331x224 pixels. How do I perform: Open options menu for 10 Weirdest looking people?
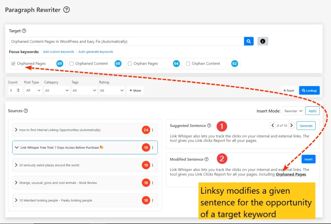tap(153, 200)
